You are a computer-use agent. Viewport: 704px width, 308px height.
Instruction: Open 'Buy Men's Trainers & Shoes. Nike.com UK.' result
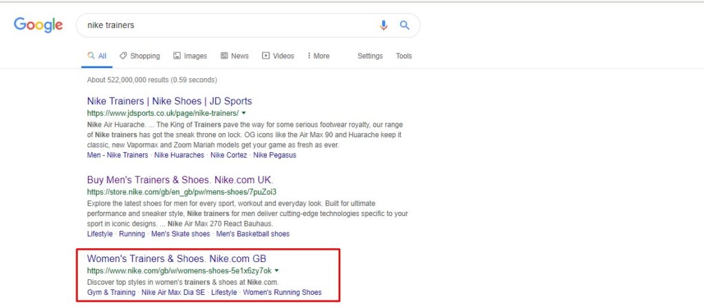click(180, 180)
